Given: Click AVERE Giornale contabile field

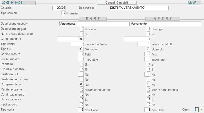Looking at the screenshot, I should coord(148,69).
